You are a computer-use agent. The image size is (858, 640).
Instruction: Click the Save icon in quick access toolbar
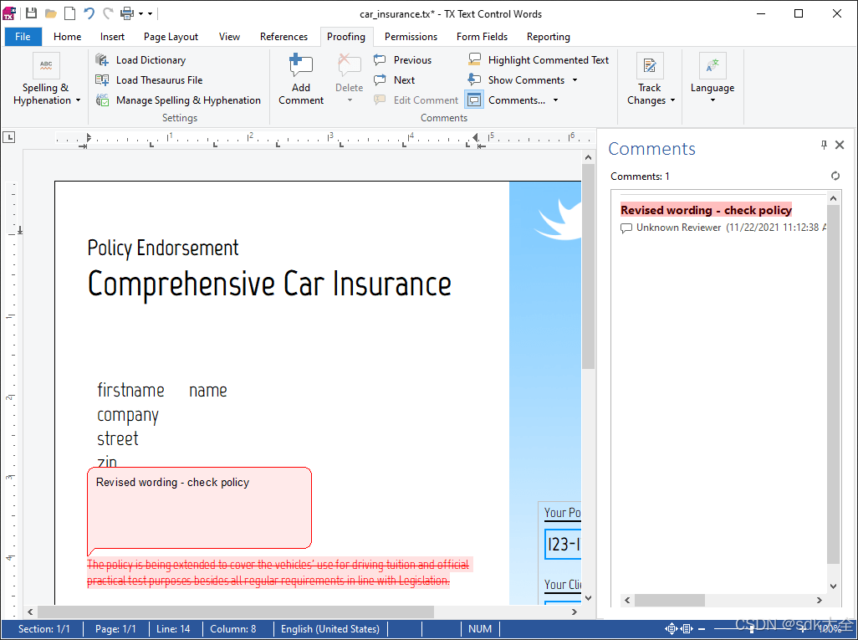(x=29, y=13)
